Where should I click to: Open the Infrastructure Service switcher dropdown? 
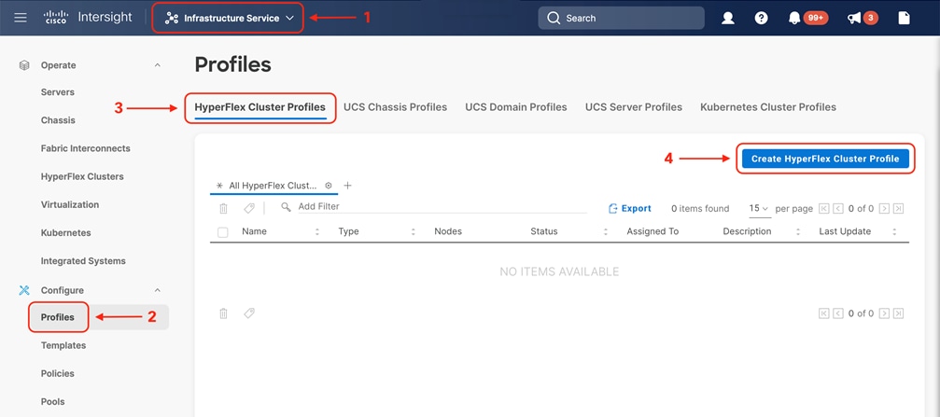pos(229,18)
